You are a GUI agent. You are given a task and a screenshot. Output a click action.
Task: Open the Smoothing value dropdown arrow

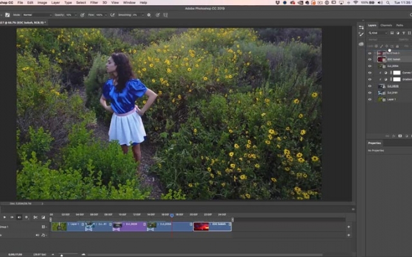tap(143, 15)
